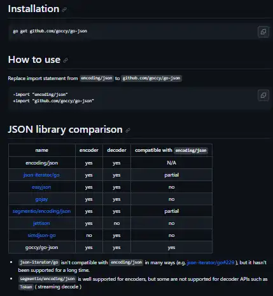Image resolution: width=273 pixels, height=296 pixels.
Task: Click the Installation heading
Action: point(34,9)
